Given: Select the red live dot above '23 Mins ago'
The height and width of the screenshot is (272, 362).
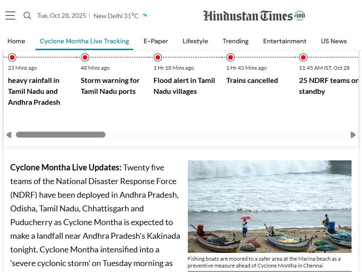Looking at the screenshot, I should coord(12,57).
